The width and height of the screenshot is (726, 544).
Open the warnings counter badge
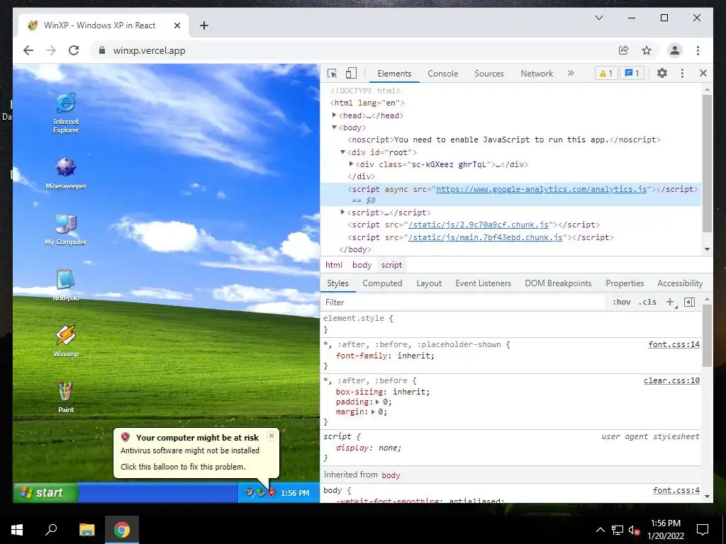[x=606, y=73]
